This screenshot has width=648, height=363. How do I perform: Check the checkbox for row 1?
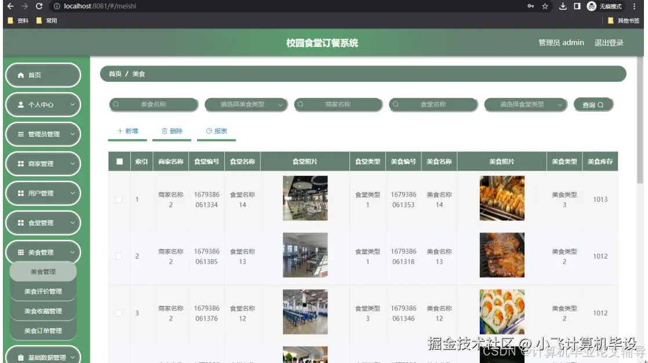[119, 198]
